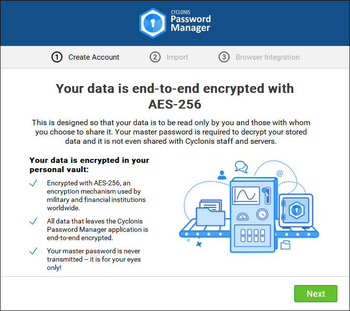The width and height of the screenshot is (350, 311).
Task: Click the checkmark beside end-to-end encrypted point
Action: (x=33, y=222)
